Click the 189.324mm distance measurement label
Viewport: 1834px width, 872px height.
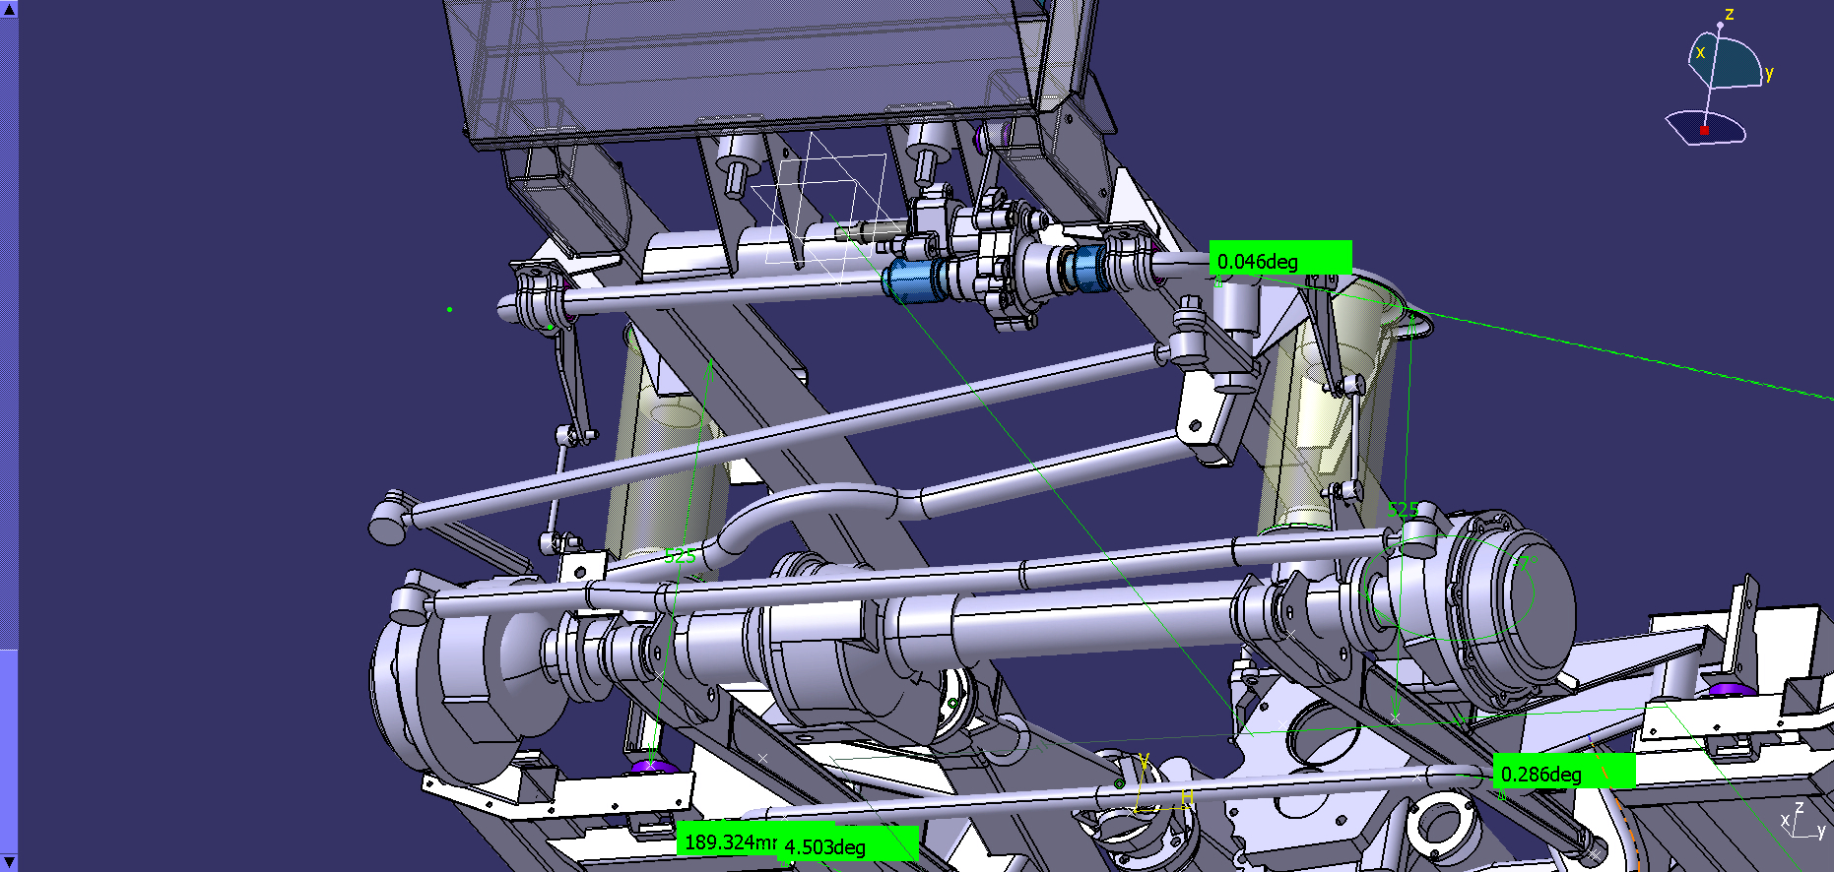(729, 842)
